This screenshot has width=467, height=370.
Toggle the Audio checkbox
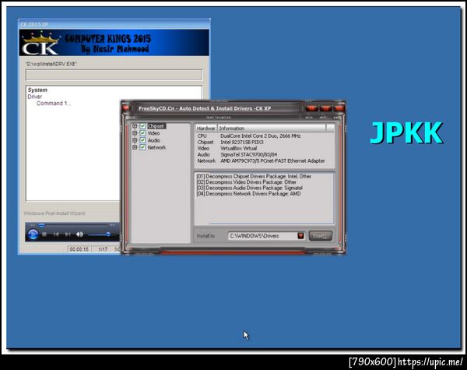click(x=142, y=140)
